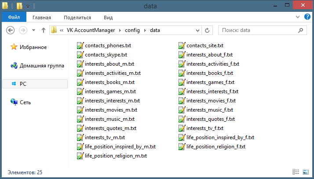Expand hidden path chevrons in address bar
This screenshot has width=314, height=179.
click(62, 30)
